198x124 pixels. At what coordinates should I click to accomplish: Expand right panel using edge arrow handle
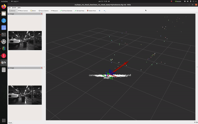tap(197, 67)
